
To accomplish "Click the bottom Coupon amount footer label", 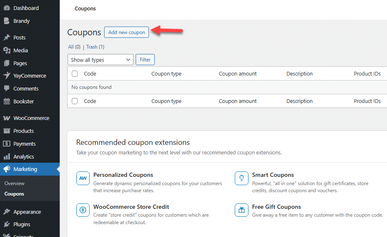I will click(238, 101).
